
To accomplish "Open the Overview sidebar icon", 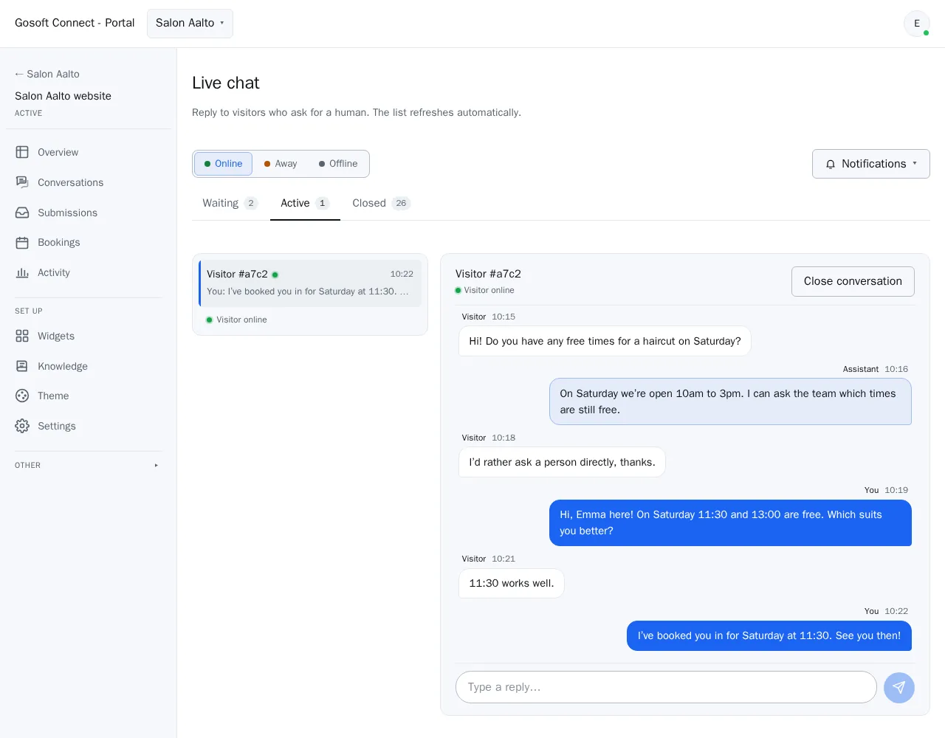I will [x=22, y=152].
